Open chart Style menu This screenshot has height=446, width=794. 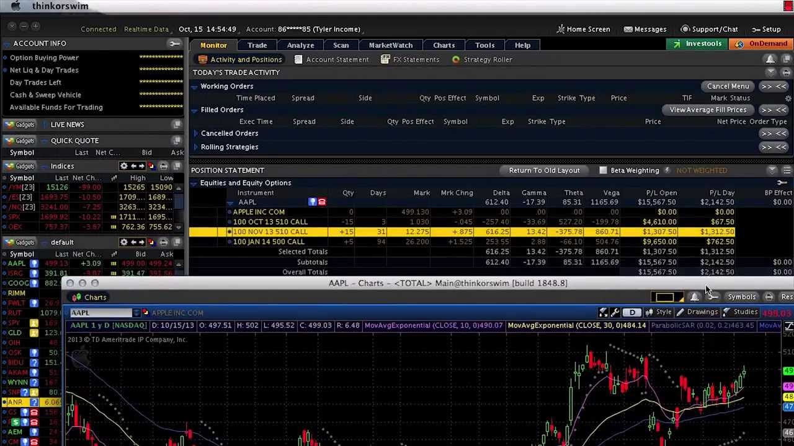(x=658, y=312)
